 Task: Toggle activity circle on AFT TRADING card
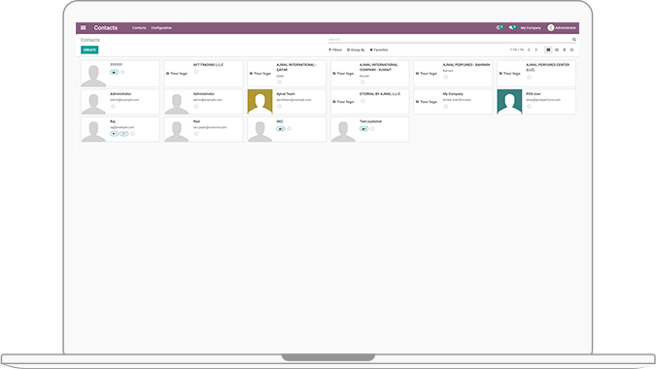(195, 72)
